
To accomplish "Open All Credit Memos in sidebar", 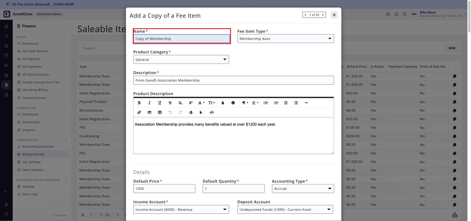I will point(35,51).
